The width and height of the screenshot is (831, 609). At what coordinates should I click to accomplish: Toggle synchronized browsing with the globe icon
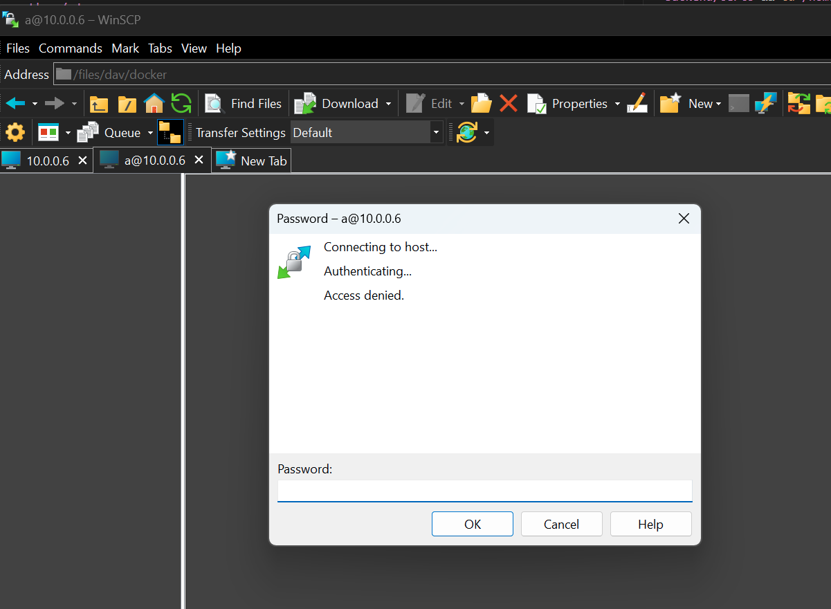click(466, 132)
